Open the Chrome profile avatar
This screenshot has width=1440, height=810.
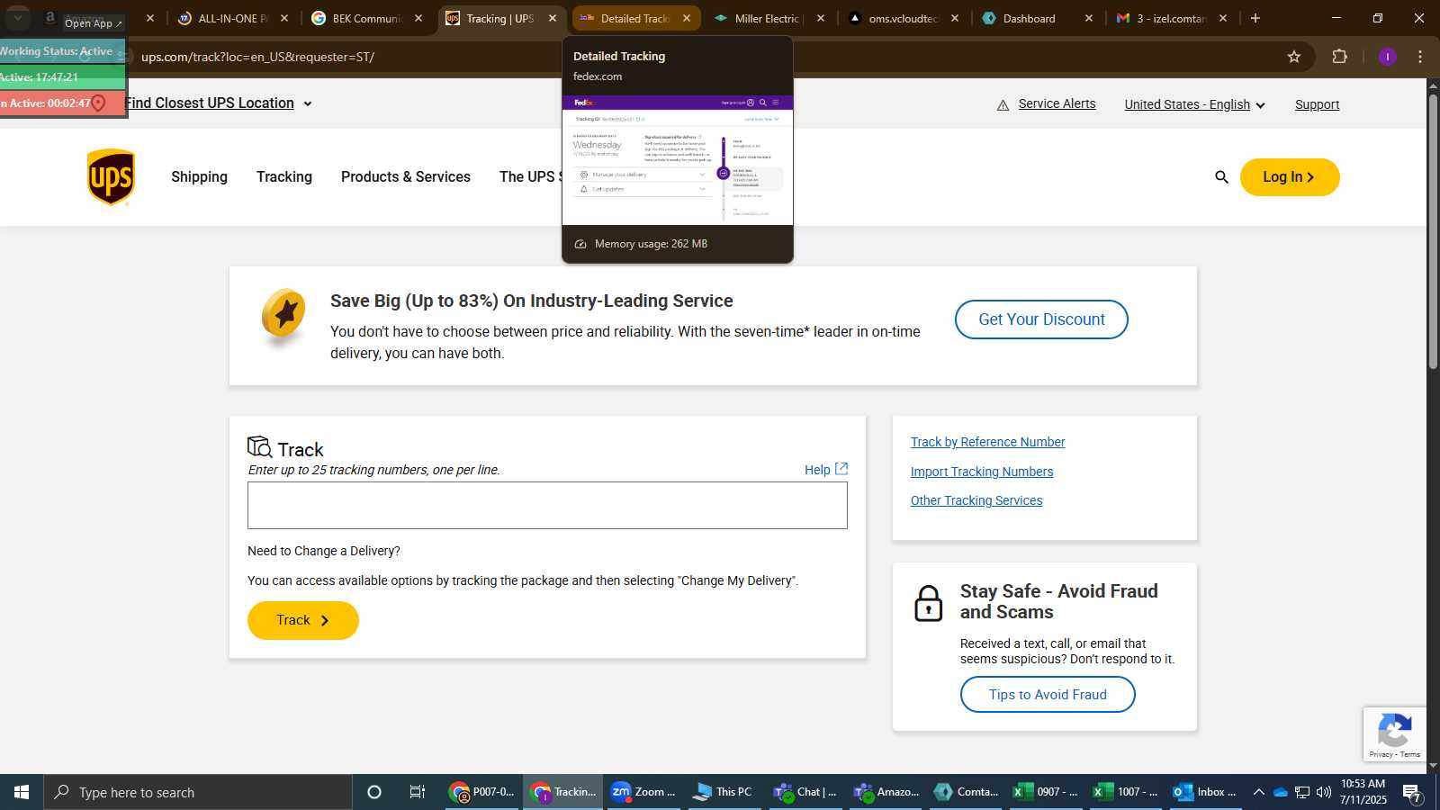tap(1388, 57)
